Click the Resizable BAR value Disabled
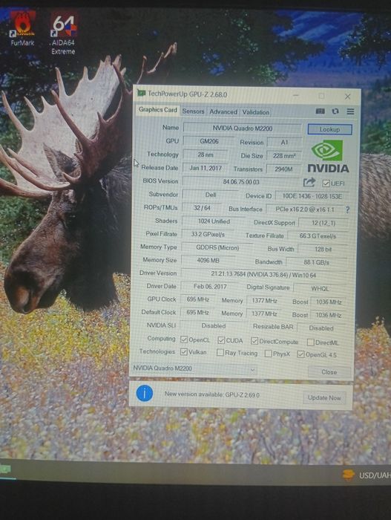Viewport: 391px width, 520px height. click(x=321, y=328)
